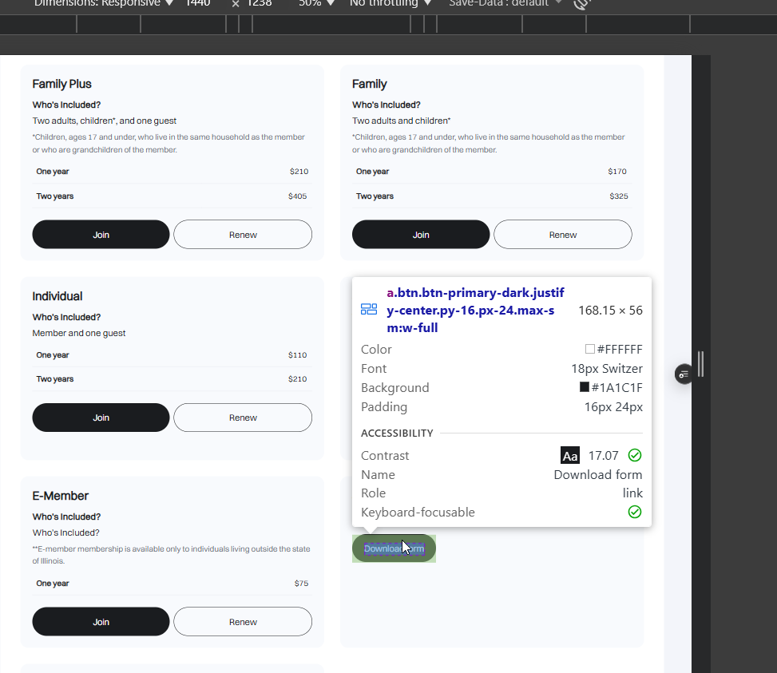Viewport: 777px width, 673px height.
Task: Click the round dark floating icon at the page edge
Action: [x=684, y=374]
